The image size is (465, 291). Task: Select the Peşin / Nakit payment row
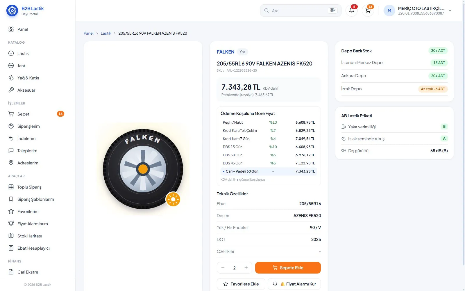pyautogui.click(x=269, y=123)
